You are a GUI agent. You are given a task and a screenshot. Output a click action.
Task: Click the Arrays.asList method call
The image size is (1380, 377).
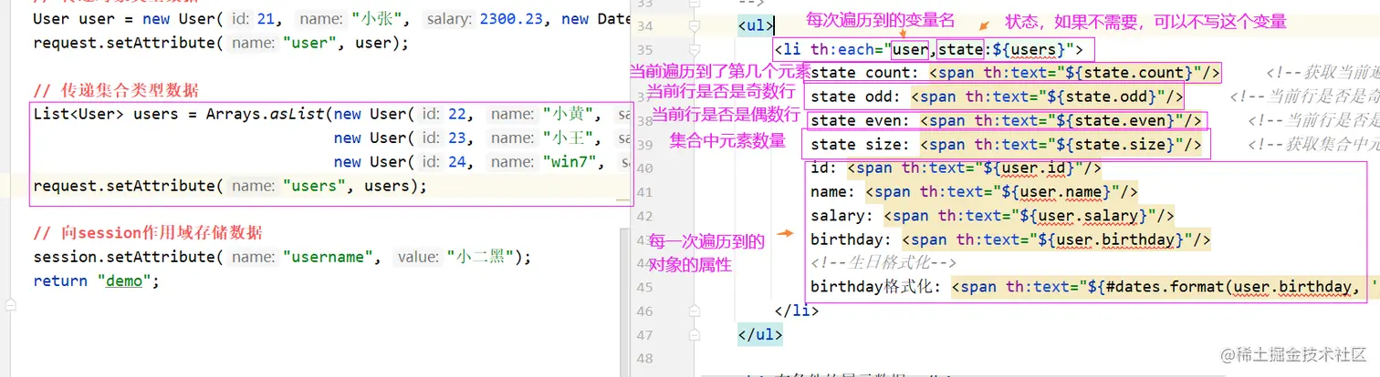[267, 114]
